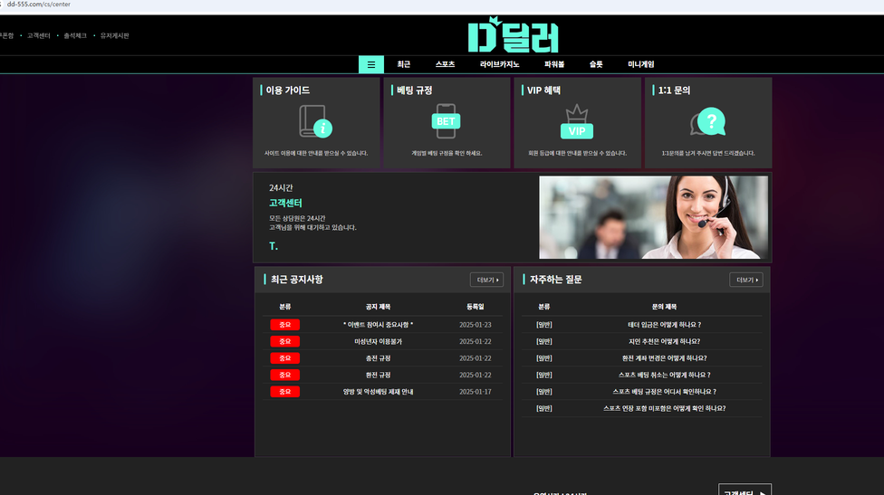Open the 출석체크 top link
Viewport: 884px width, 495px height.
75,35
